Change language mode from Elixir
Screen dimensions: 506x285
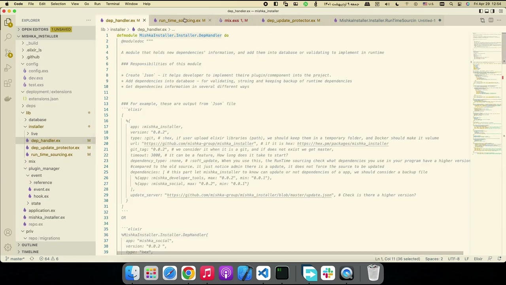478,259
